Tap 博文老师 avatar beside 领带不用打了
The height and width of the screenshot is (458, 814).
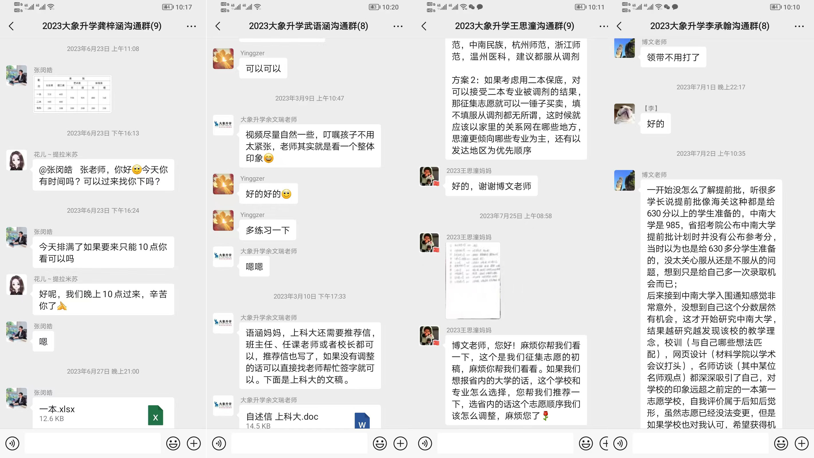(x=625, y=48)
